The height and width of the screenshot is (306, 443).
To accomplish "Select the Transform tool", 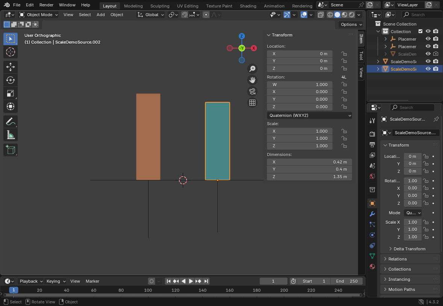I will (x=11, y=106).
